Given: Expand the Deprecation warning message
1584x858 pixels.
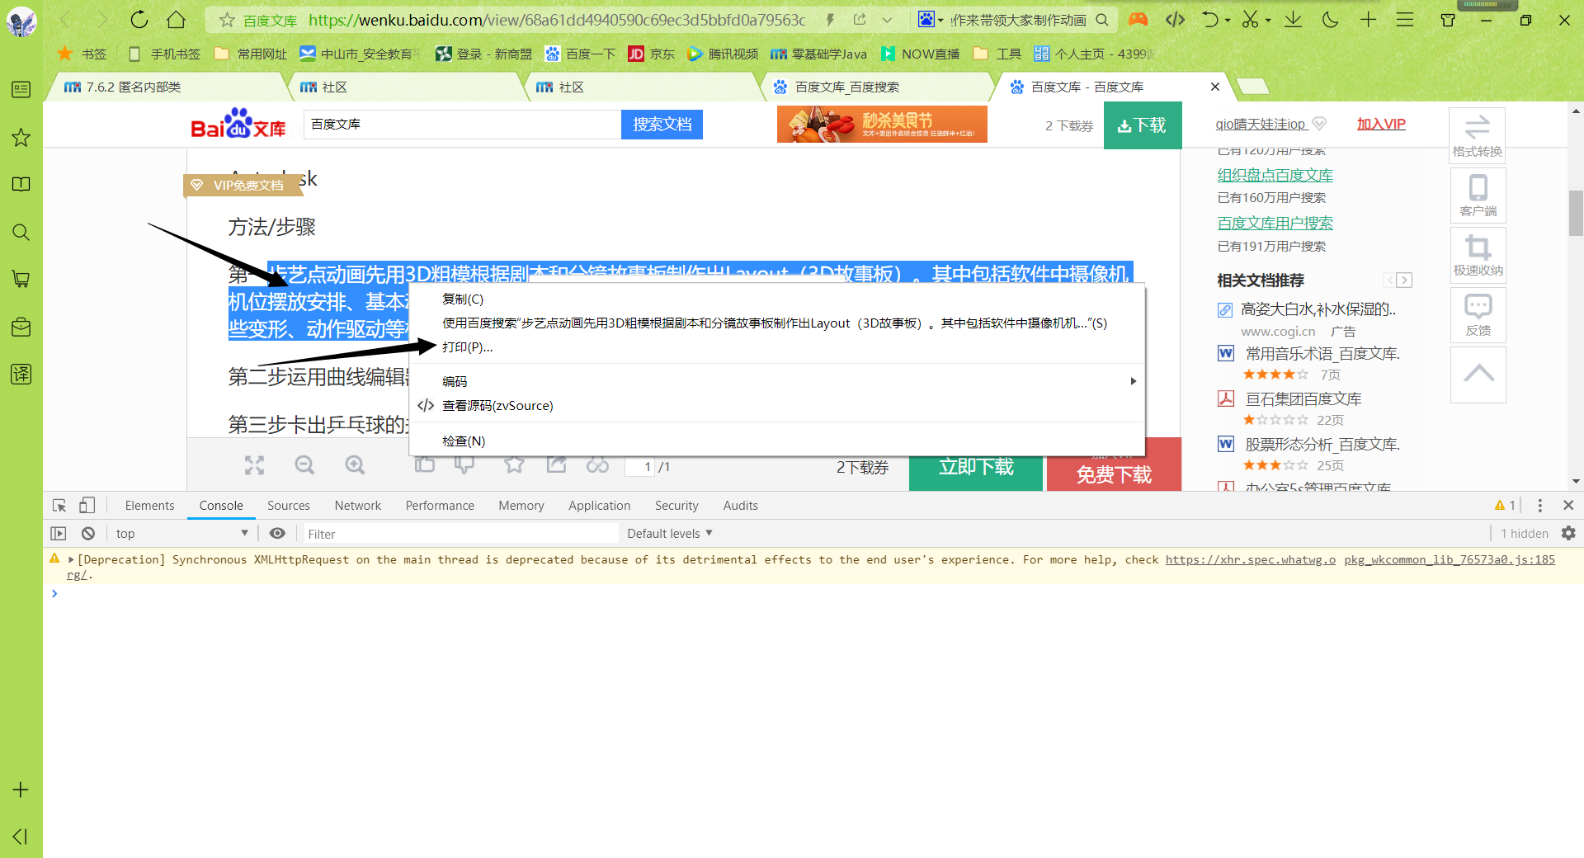Looking at the screenshot, I should pyautogui.click(x=71, y=560).
